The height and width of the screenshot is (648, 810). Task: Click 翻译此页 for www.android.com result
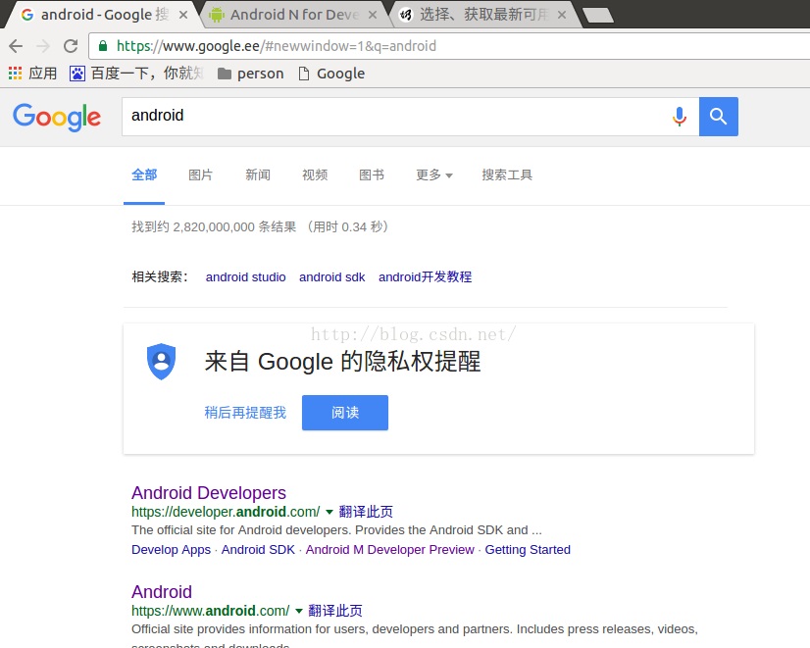[x=335, y=611]
